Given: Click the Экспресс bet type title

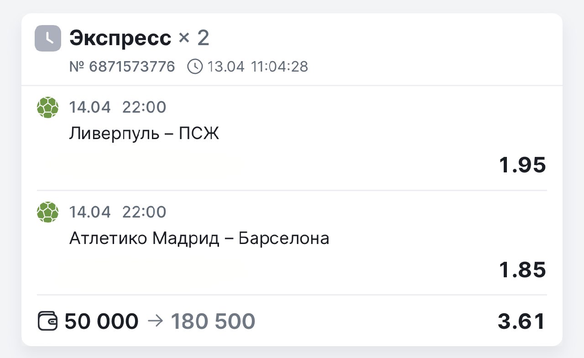Looking at the screenshot, I should pos(120,38).
